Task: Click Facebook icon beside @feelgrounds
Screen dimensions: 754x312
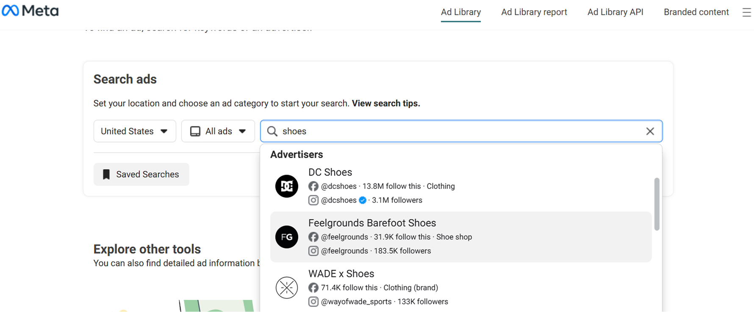Action: 313,237
